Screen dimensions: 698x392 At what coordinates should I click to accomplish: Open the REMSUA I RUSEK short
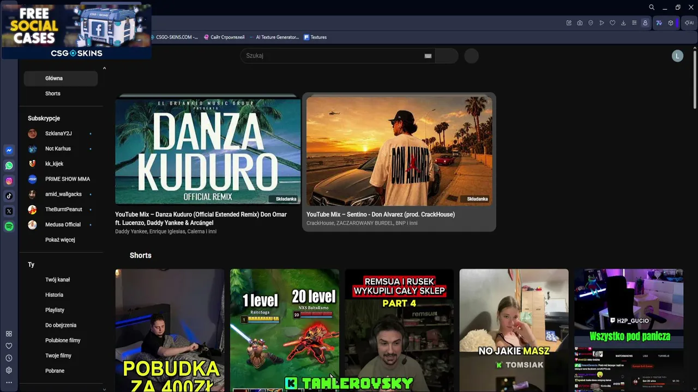tap(399, 330)
